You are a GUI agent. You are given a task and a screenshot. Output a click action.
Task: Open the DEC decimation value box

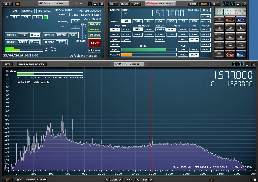(x=76, y=26)
